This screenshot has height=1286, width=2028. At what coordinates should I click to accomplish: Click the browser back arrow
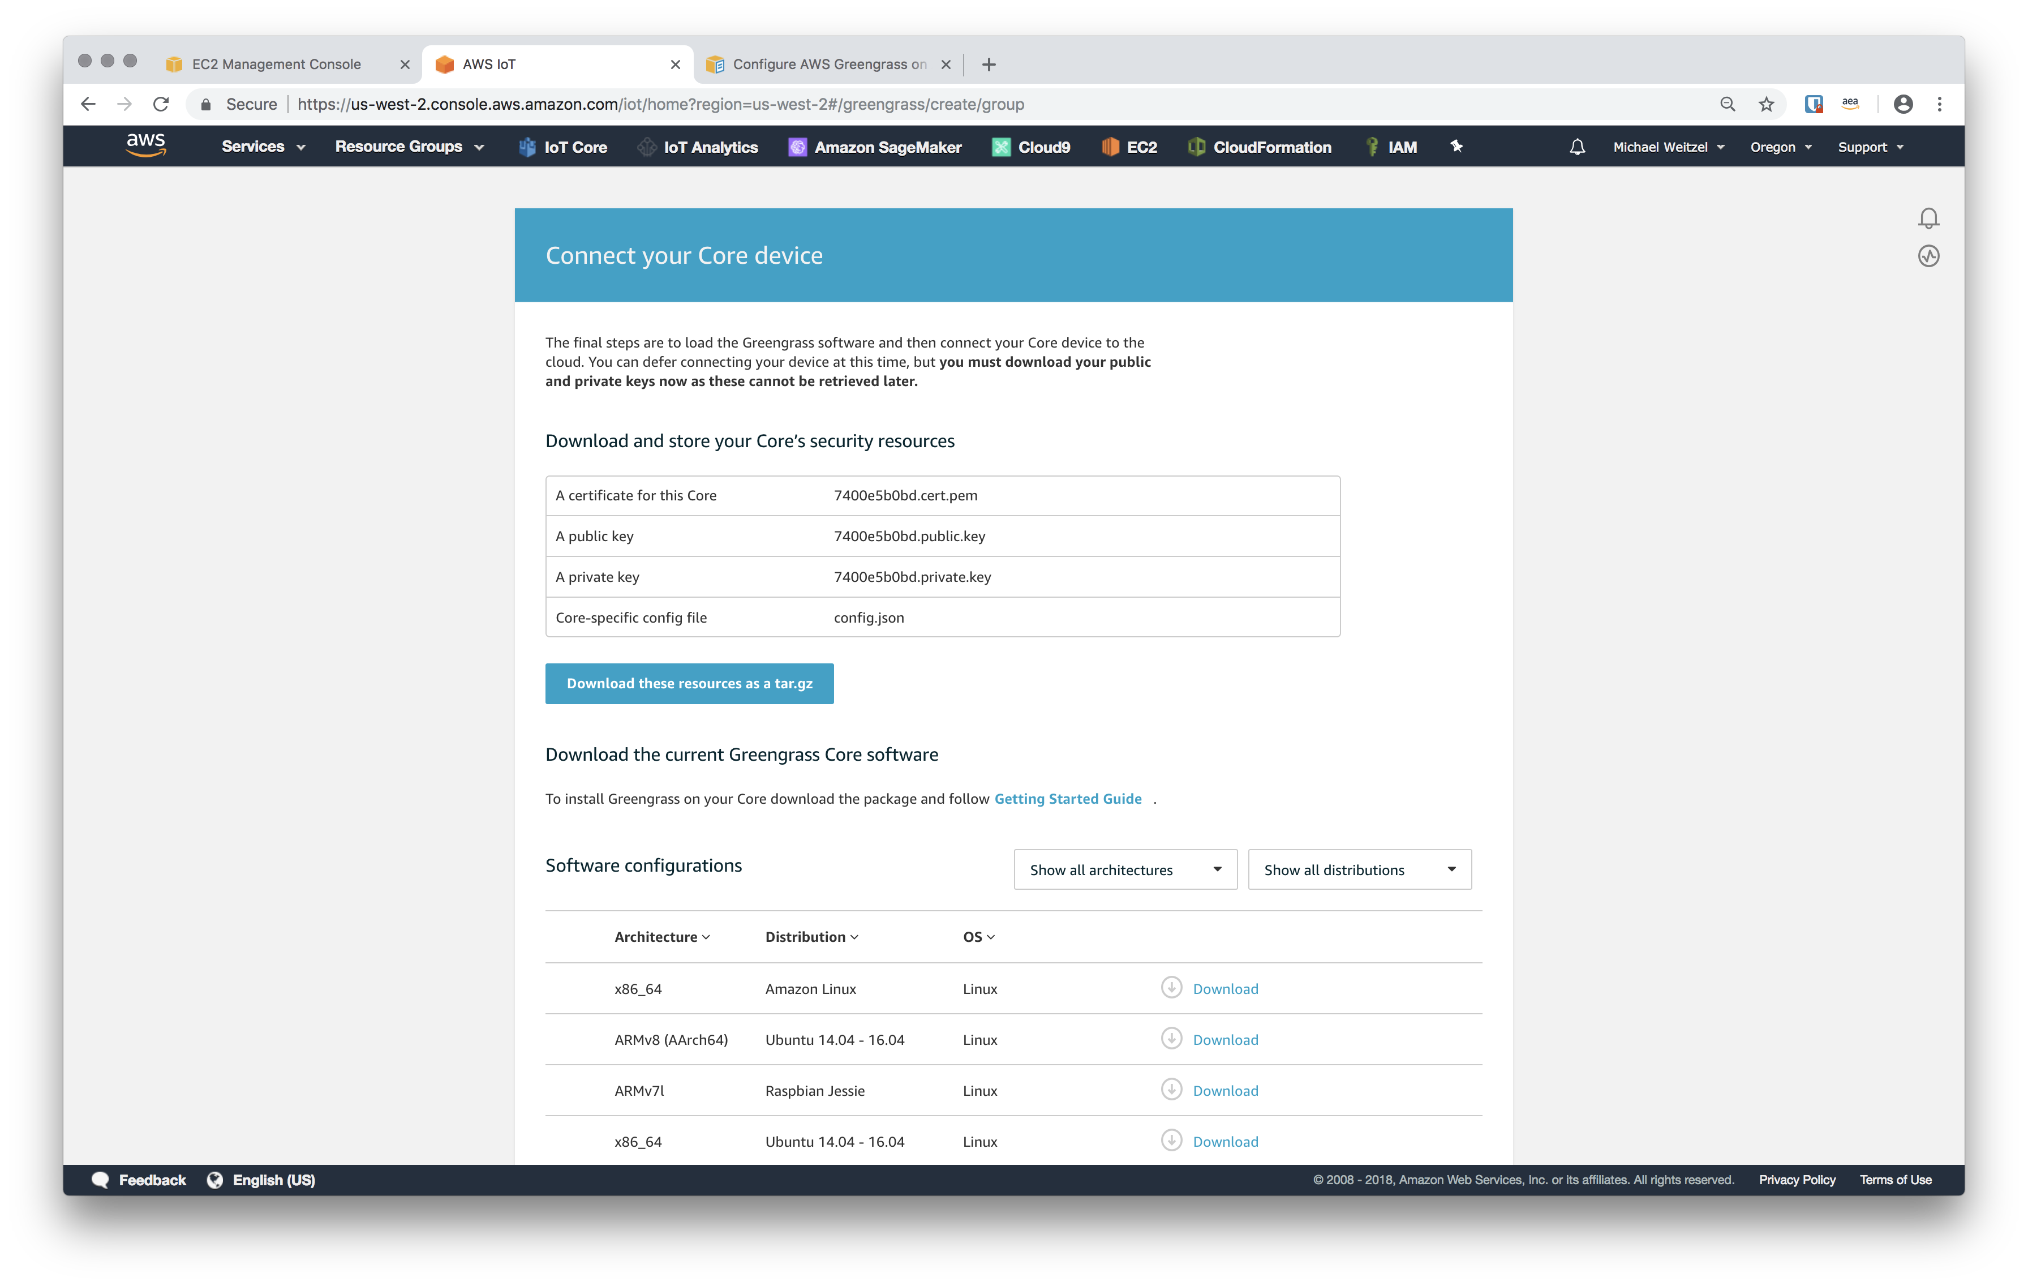coord(88,104)
